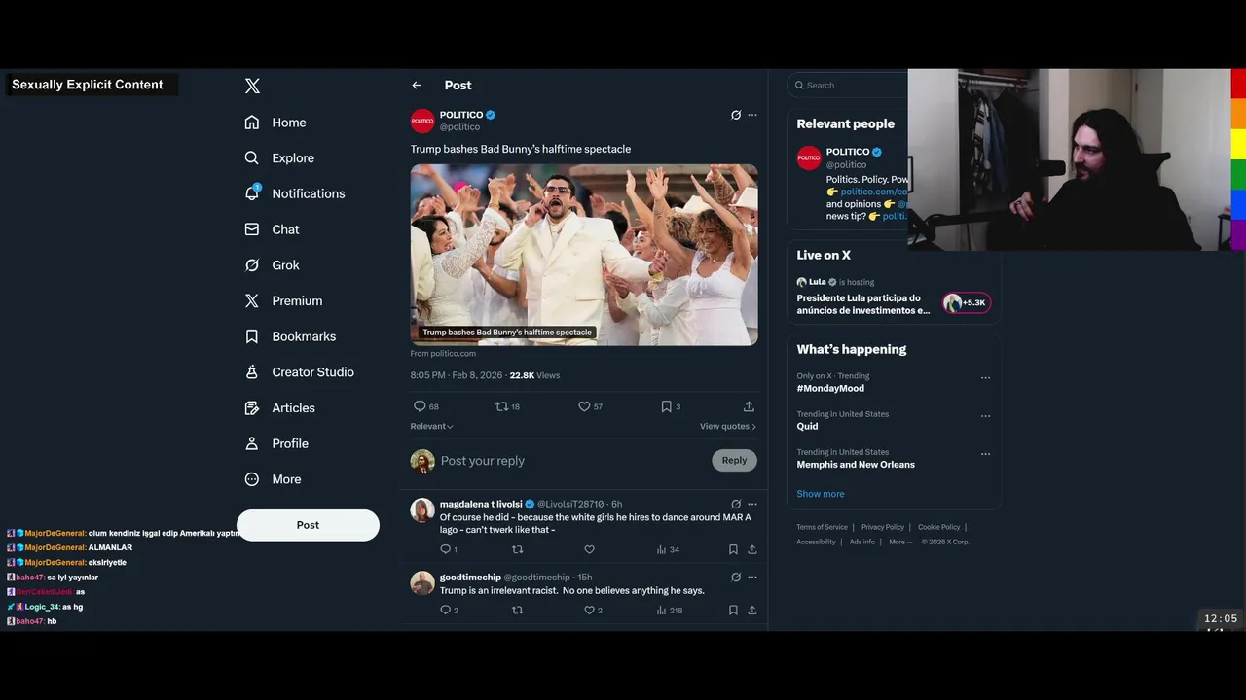Open Ads info footer link
1246x700 pixels.
point(862,542)
